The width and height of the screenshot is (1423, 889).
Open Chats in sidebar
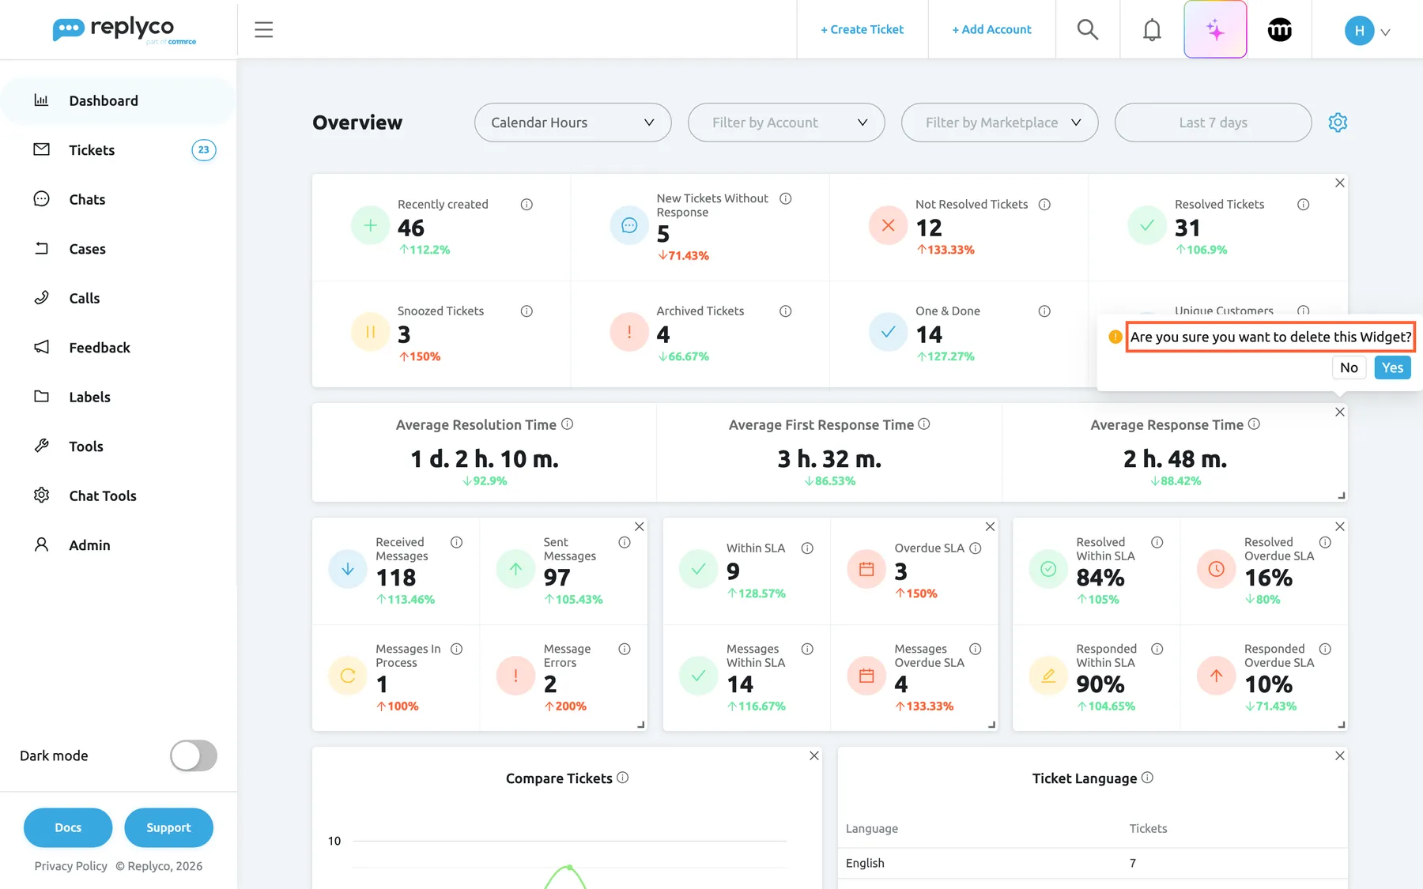(x=119, y=199)
